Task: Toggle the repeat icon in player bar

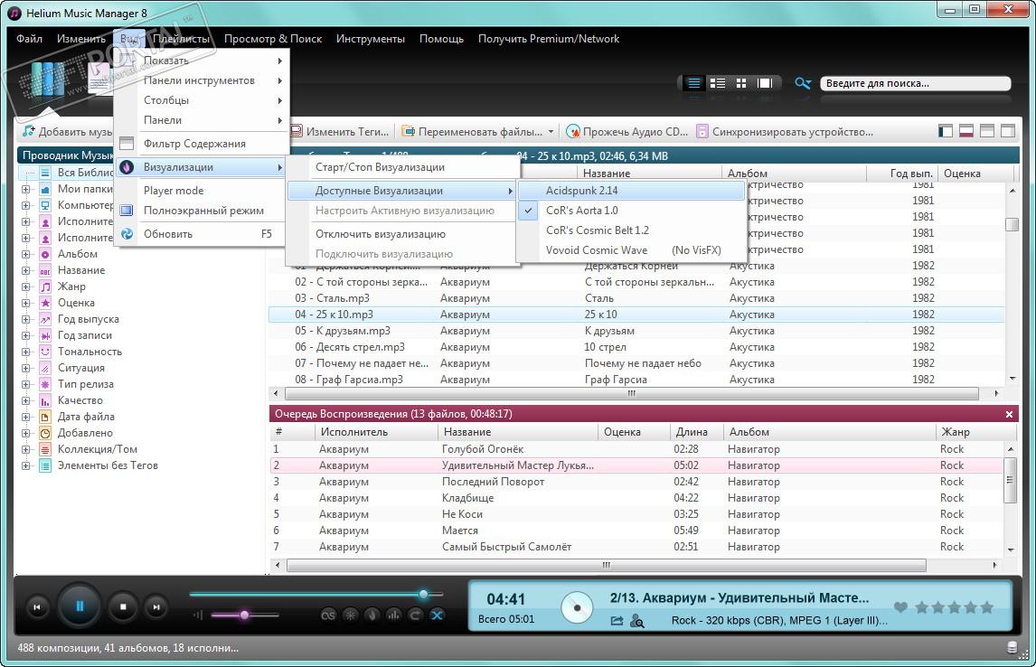Action: click(x=415, y=615)
